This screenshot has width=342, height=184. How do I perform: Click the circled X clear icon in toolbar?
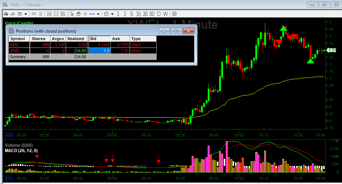[x=174, y=14]
